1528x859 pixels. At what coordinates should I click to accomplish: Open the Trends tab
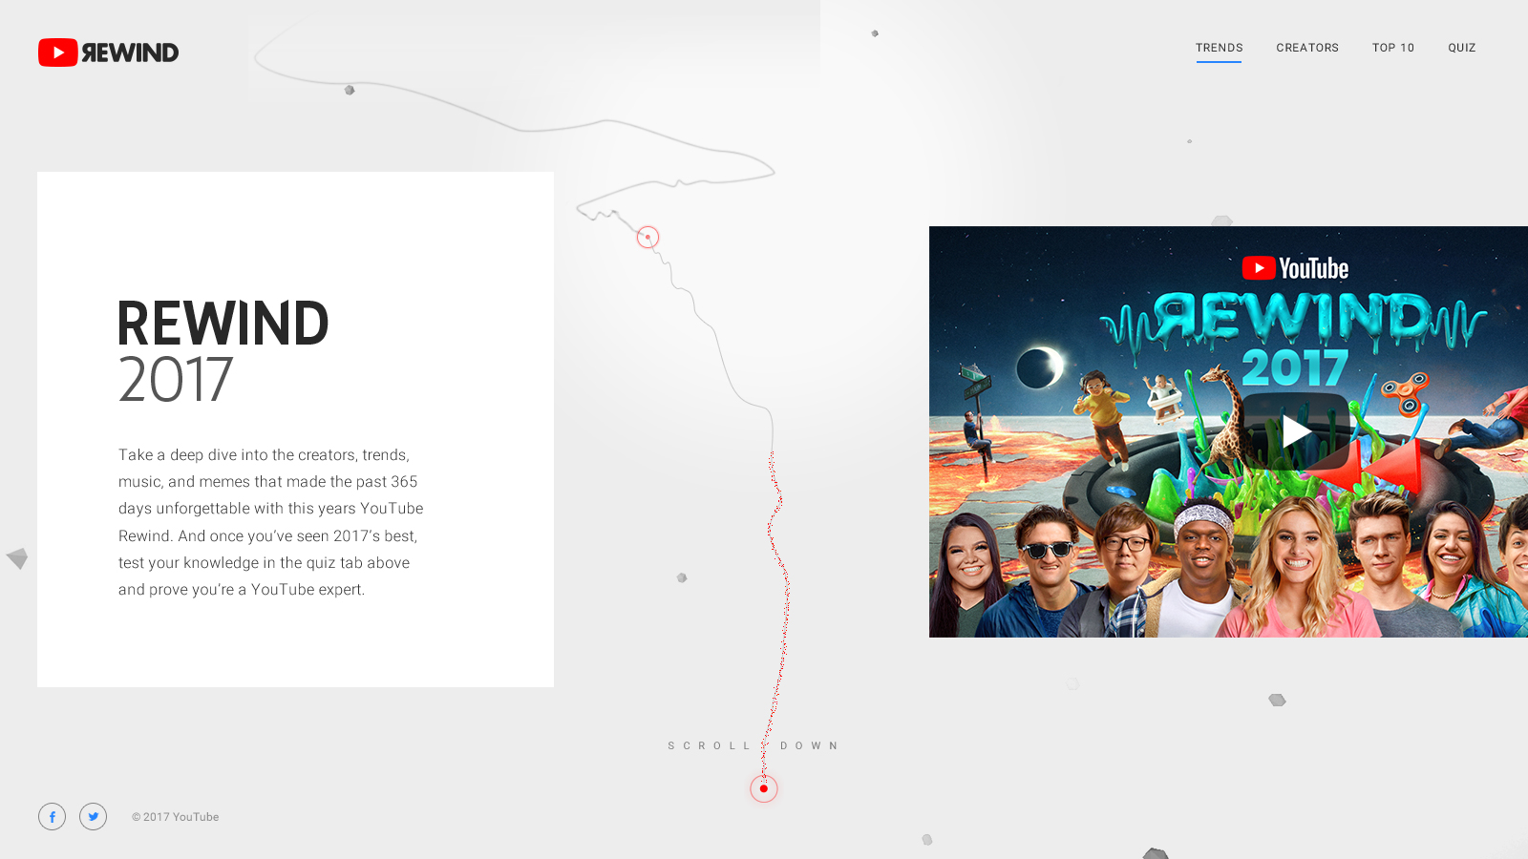coord(1219,48)
